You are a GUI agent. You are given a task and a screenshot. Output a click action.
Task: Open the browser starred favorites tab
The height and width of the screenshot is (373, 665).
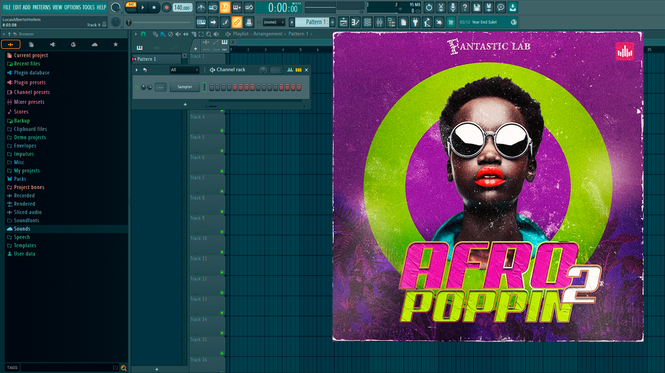tap(115, 44)
